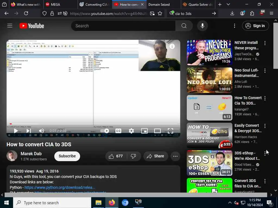The height and width of the screenshot is (208, 278).
Task: Open options for How To Convert Cia video
Action: (265, 98)
